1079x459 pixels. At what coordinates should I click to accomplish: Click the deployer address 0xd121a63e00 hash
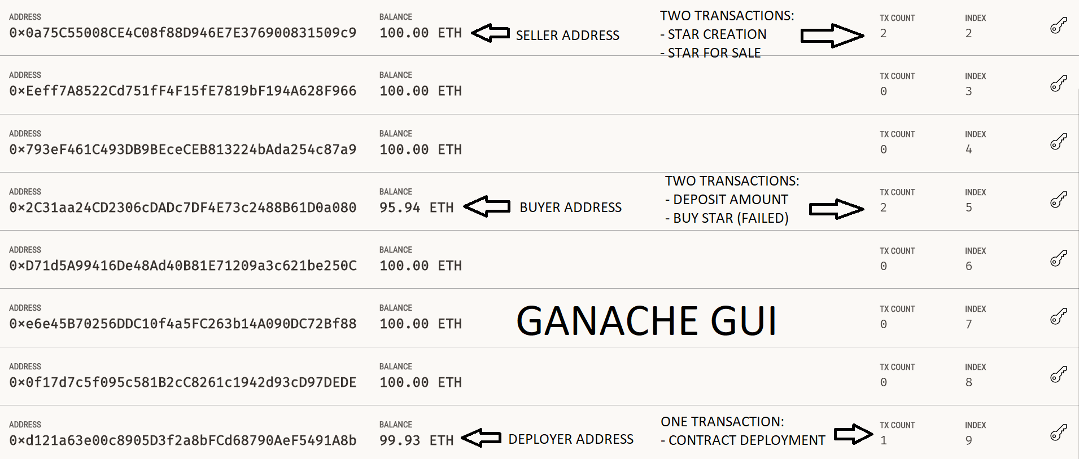182,440
